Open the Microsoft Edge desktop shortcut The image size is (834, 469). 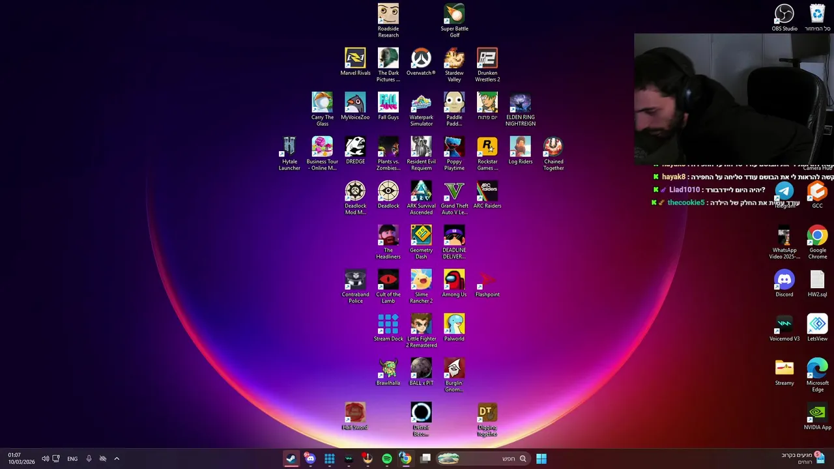pyautogui.click(x=817, y=375)
